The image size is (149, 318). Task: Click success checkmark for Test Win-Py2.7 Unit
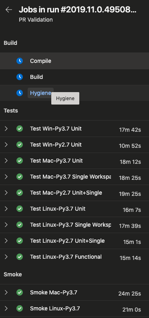(x=20, y=145)
